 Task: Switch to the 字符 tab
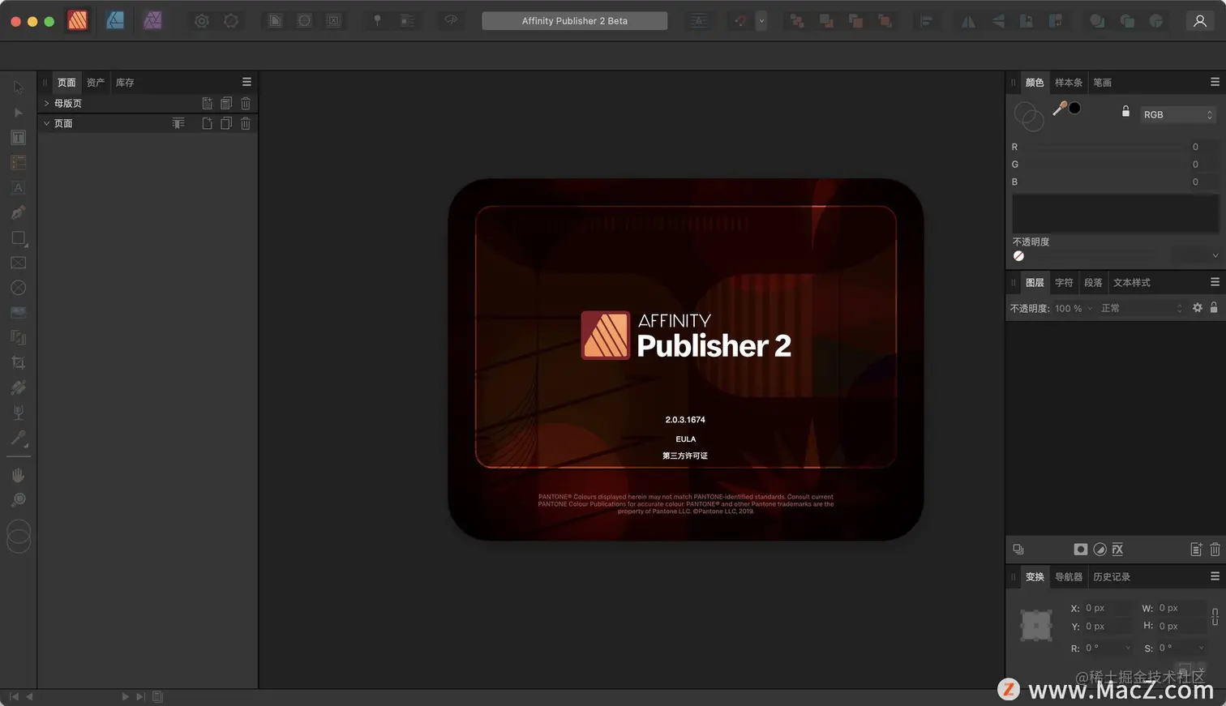click(x=1064, y=283)
